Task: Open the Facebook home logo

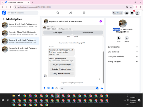Action: [x=4, y=13]
